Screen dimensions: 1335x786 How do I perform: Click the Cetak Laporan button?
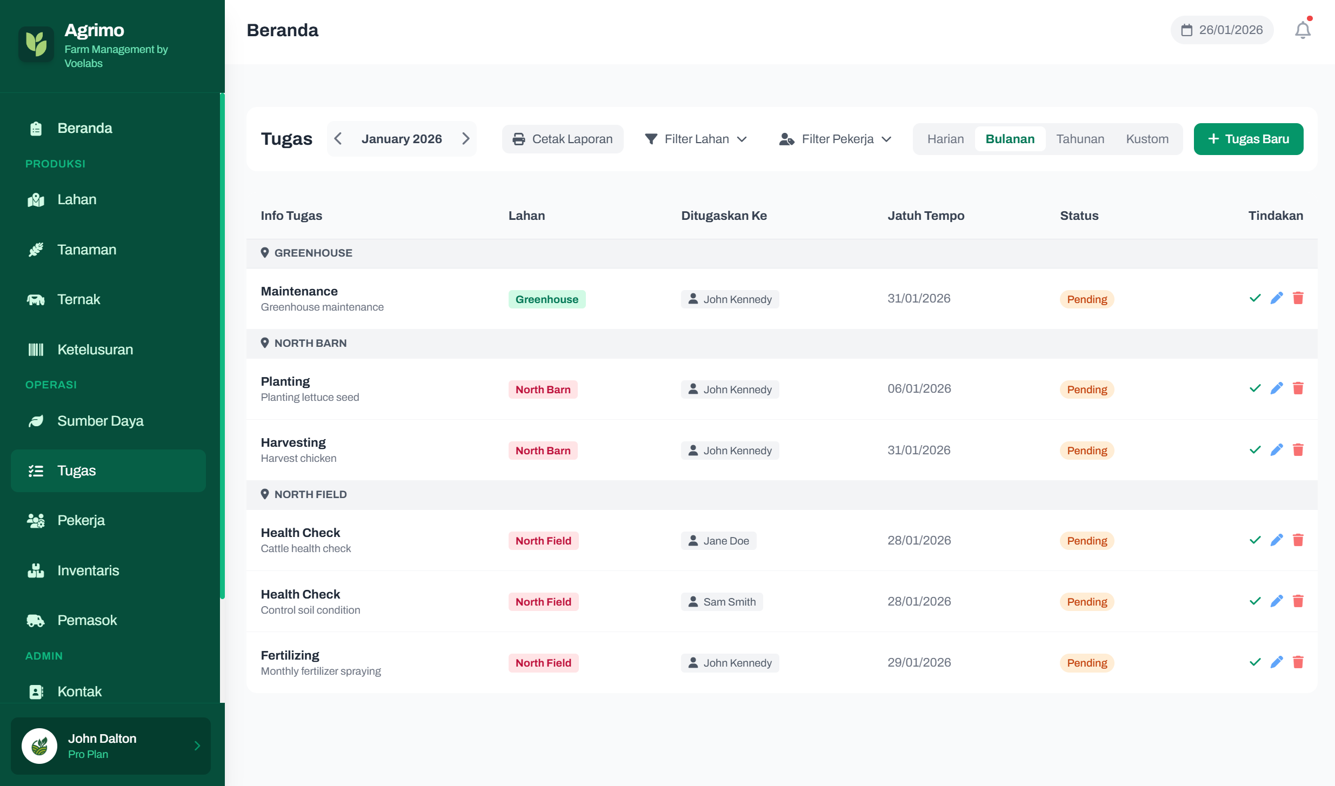(562, 139)
